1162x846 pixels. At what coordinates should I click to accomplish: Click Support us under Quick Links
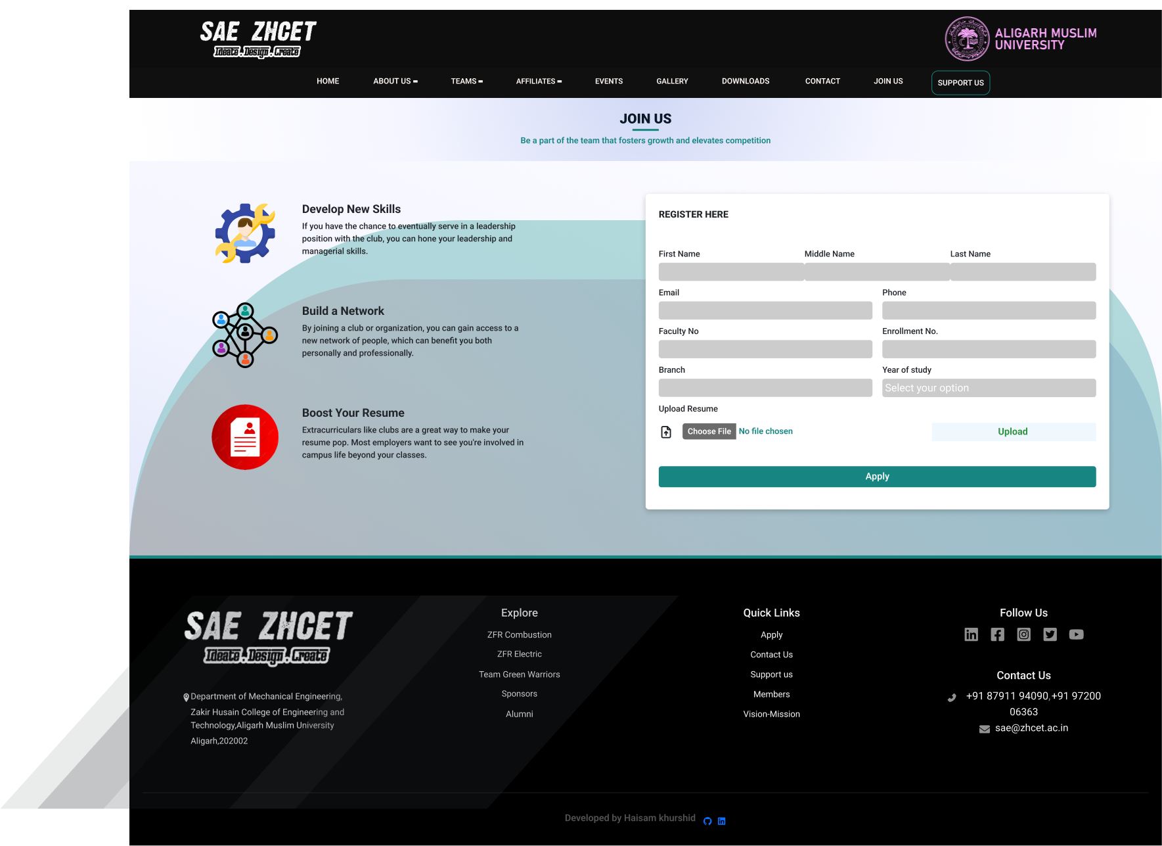[771, 674]
